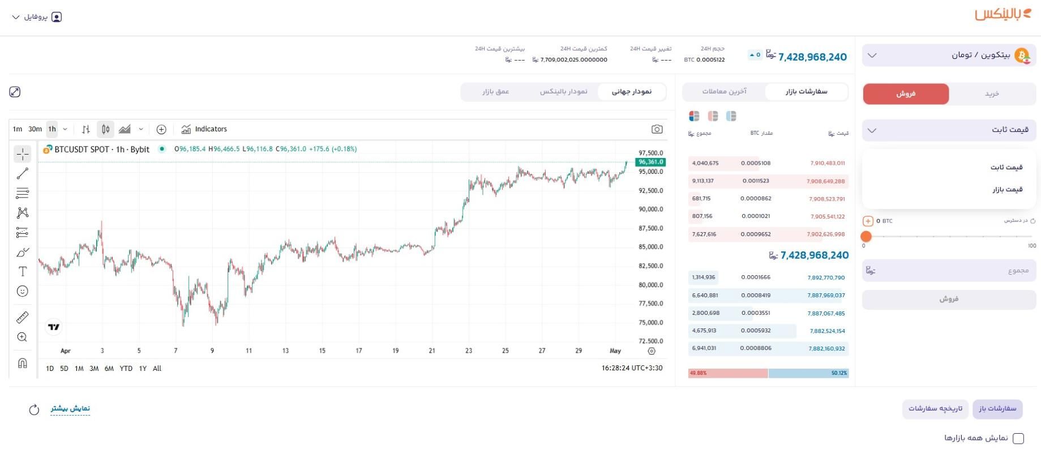Click the تاریخچه سفارشات button

click(935, 408)
